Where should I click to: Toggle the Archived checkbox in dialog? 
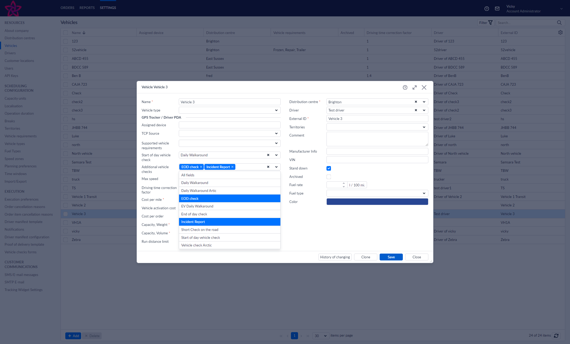[329, 177]
